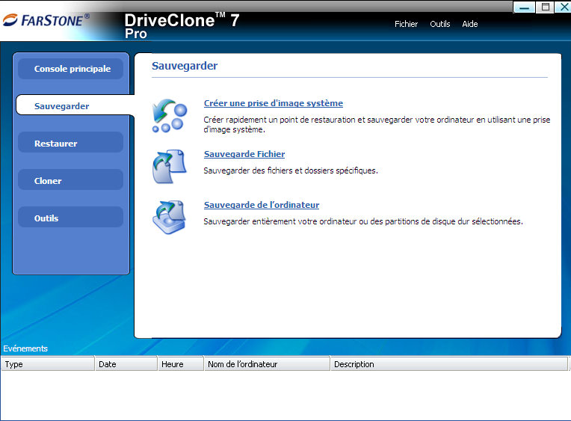Click the file backup documents icon

click(x=170, y=167)
